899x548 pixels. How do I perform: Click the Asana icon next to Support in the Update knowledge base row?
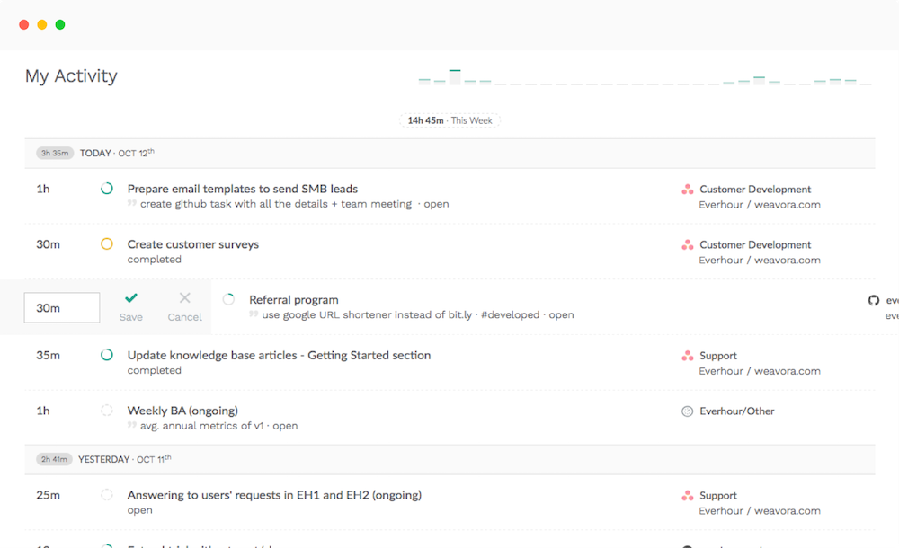[x=688, y=356]
